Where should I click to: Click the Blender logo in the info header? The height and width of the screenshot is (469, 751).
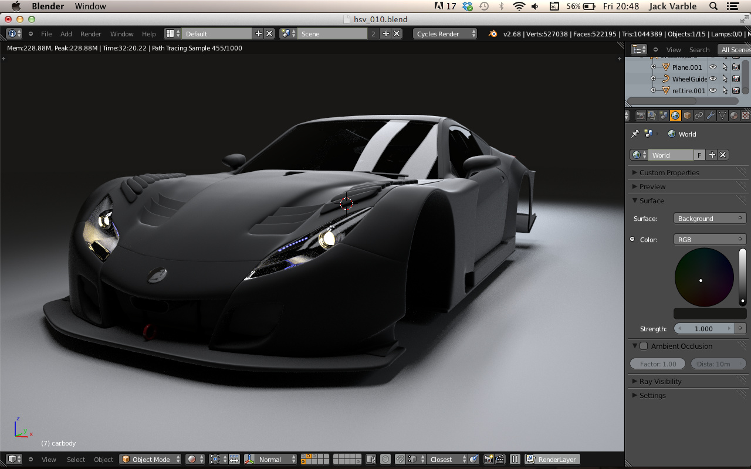click(x=493, y=33)
